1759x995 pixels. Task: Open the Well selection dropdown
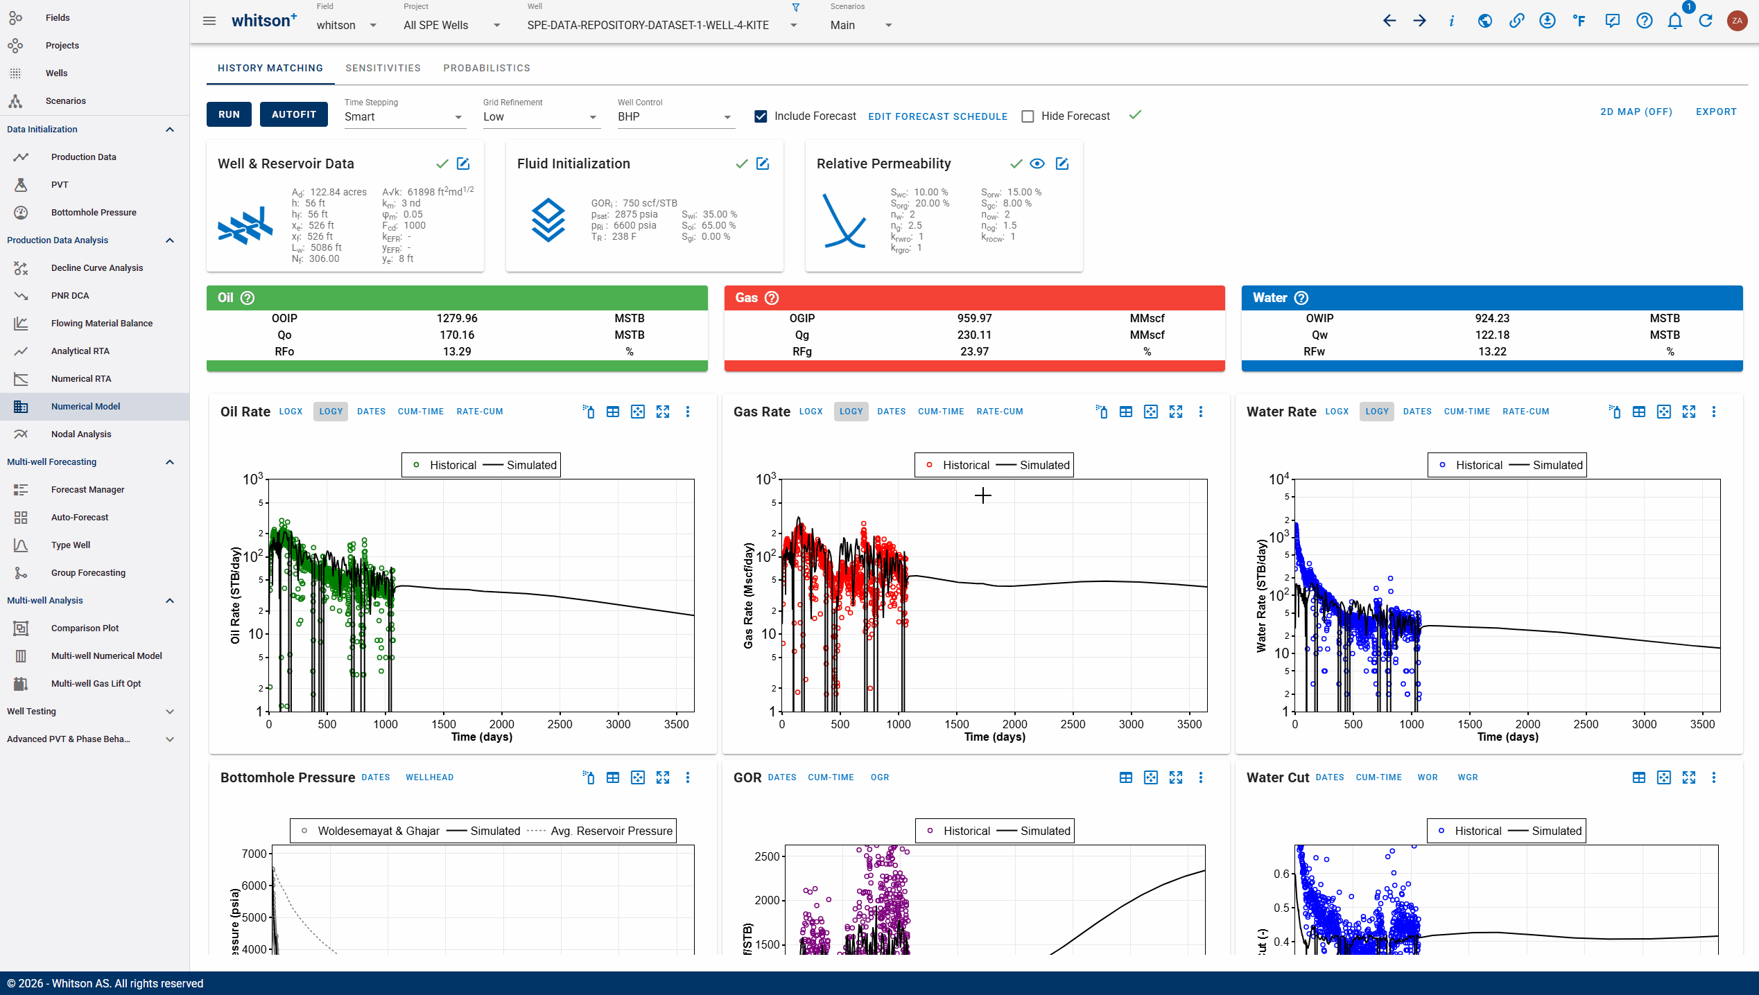point(662,25)
